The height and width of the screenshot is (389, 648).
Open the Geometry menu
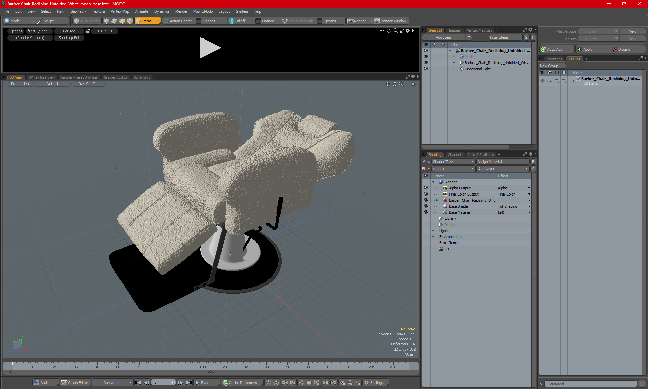78,11
